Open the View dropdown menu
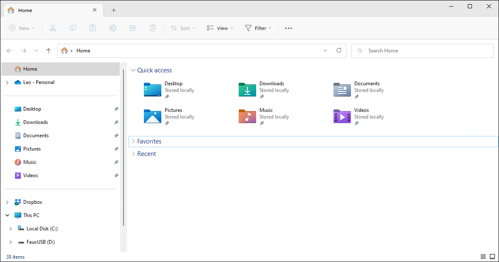 click(x=220, y=28)
